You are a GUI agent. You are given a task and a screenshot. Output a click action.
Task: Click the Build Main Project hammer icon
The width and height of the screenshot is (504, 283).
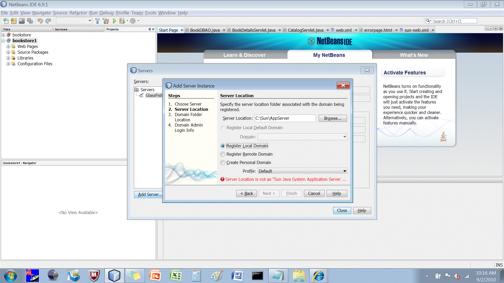tap(97, 21)
